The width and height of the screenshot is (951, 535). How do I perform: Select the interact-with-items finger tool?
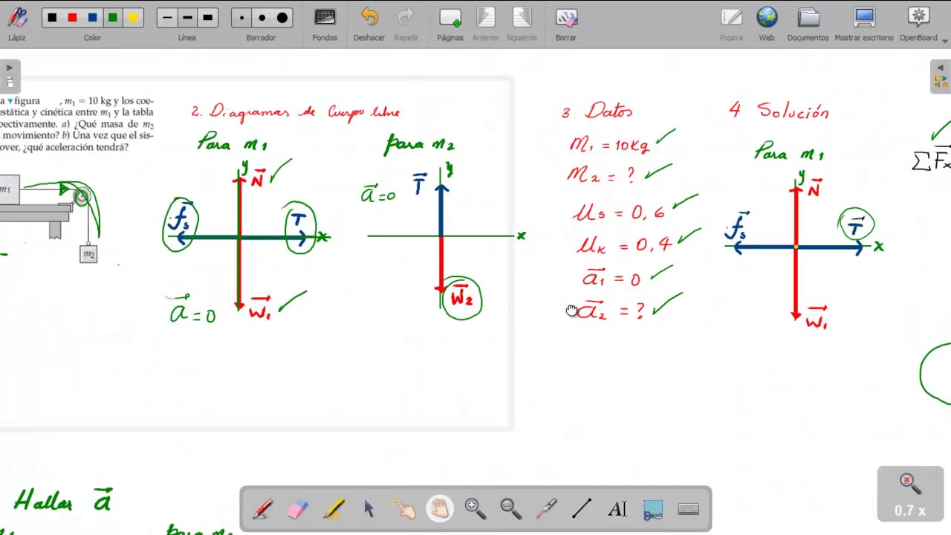(x=404, y=509)
